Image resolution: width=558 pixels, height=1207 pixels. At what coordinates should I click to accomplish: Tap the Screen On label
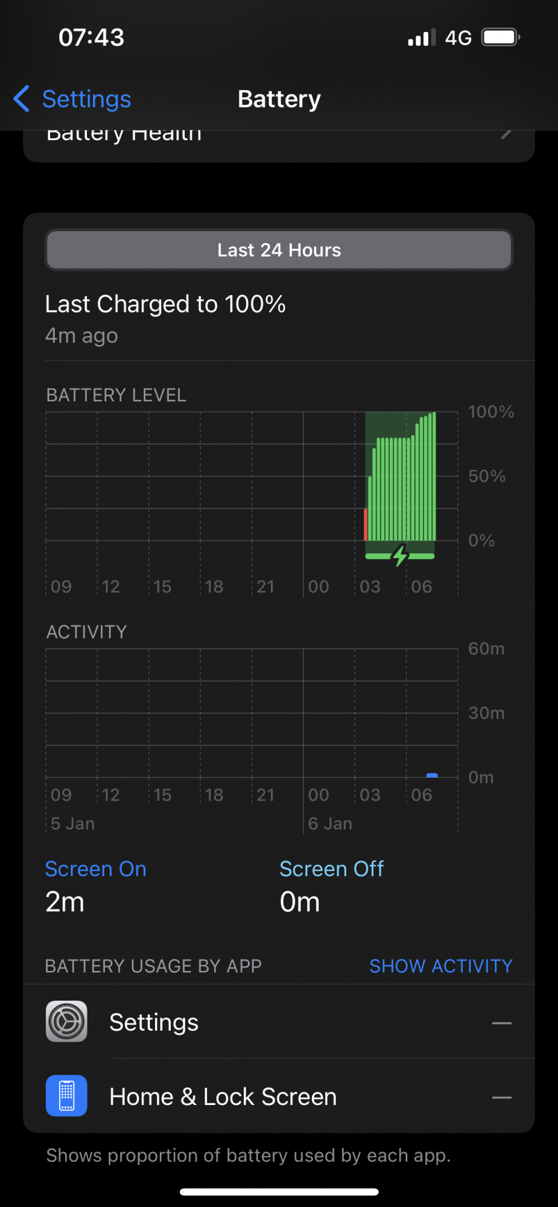pyautogui.click(x=96, y=868)
